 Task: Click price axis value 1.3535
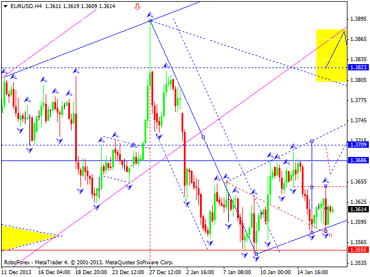click(x=358, y=263)
